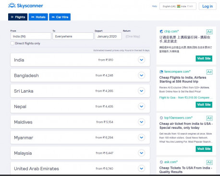Open language and currency selector
Viewport: 220px width, 176px height.
(178, 6)
